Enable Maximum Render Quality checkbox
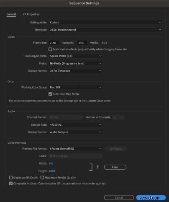The image size is (169, 202). (42, 178)
